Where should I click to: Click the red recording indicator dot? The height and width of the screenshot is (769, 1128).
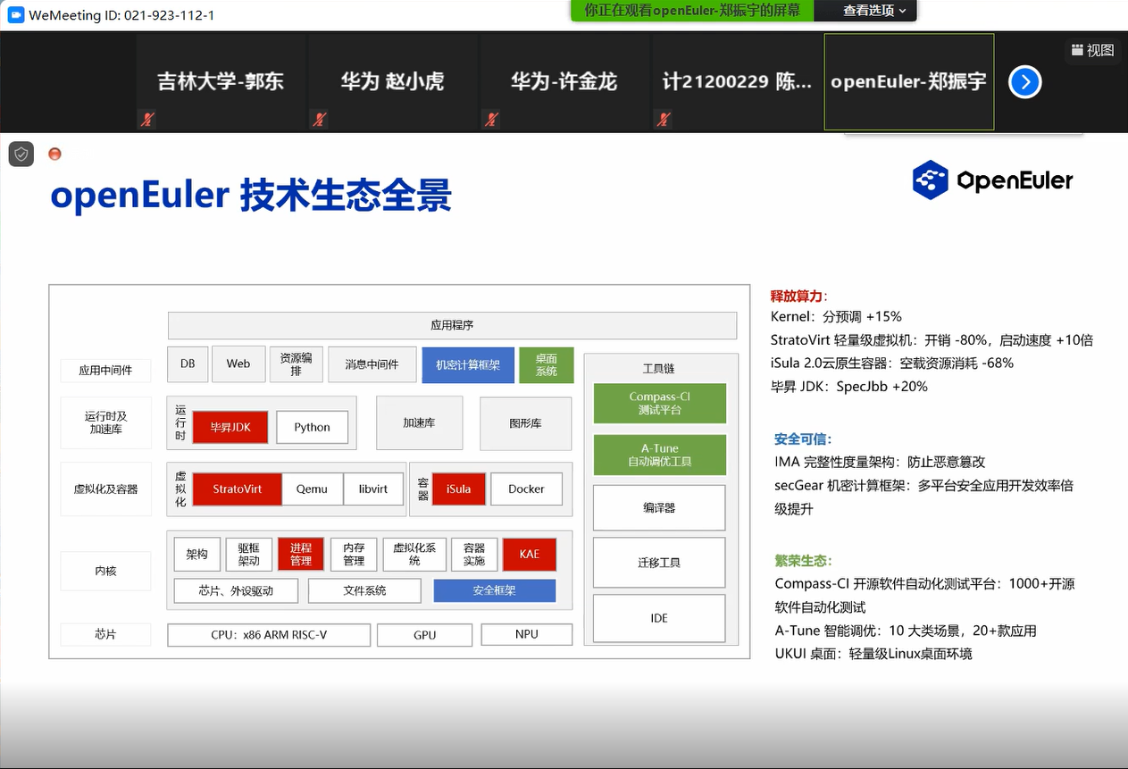(54, 154)
